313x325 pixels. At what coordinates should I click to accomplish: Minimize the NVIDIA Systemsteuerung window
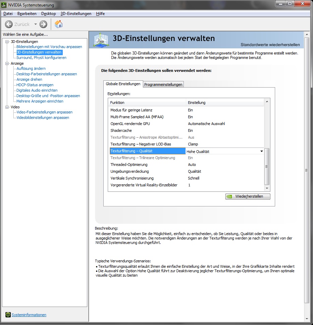[281, 3]
